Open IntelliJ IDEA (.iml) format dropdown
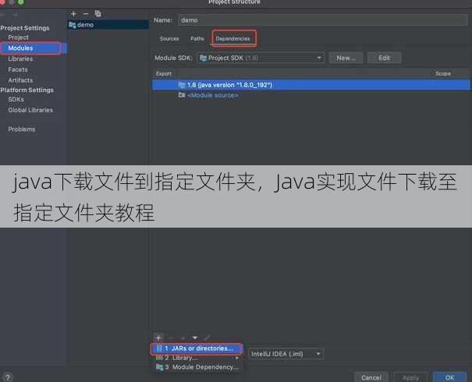Screen dimensions: 472x382 tap(286, 354)
